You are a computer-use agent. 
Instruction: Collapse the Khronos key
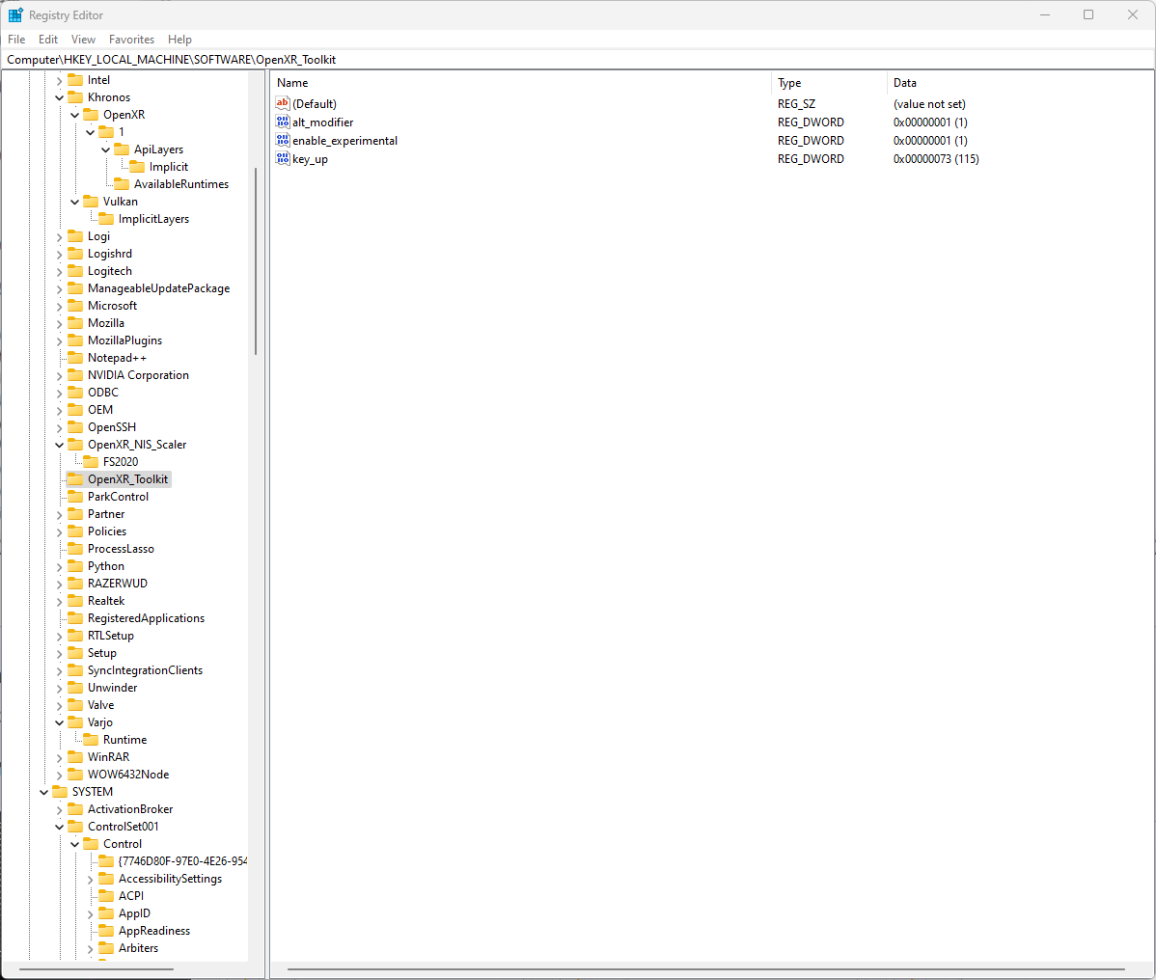pos(60,97)
